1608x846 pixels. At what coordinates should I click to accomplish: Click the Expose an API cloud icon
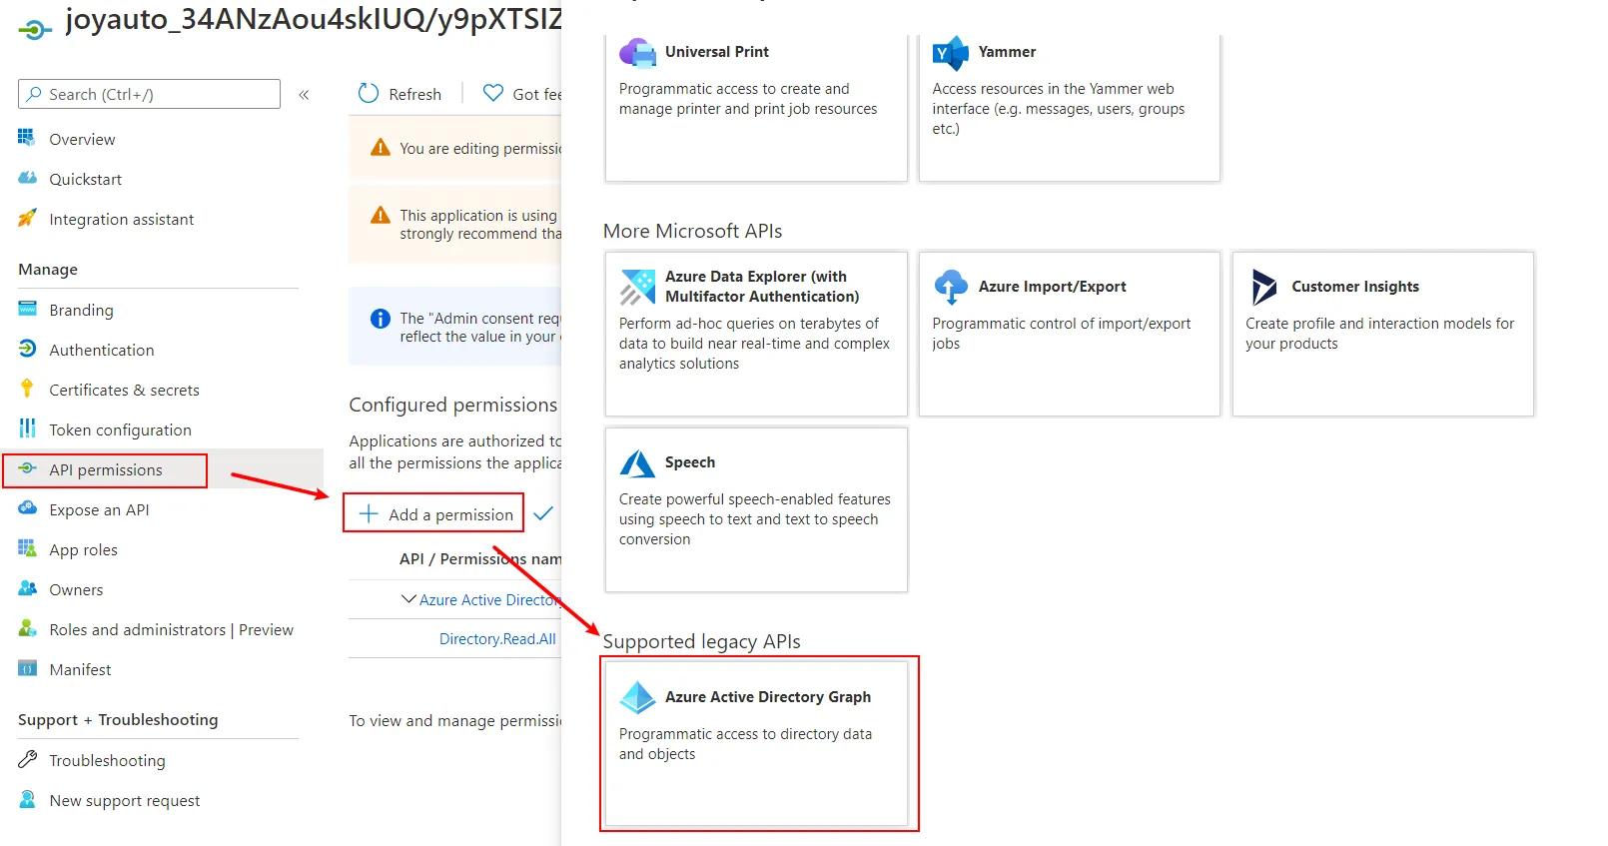[27, 508]
